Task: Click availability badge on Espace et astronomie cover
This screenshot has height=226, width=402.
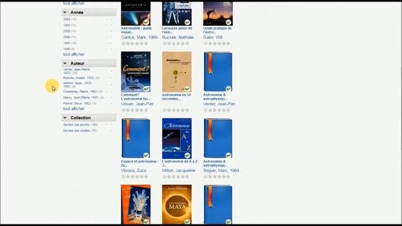Action: click(146, 156)
